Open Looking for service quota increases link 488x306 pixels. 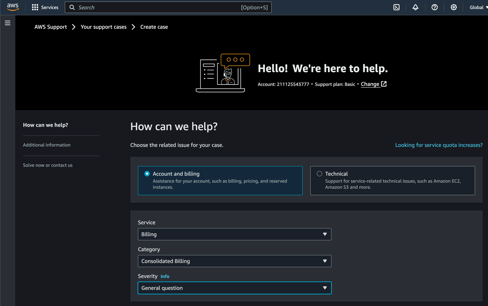[439, 145]
